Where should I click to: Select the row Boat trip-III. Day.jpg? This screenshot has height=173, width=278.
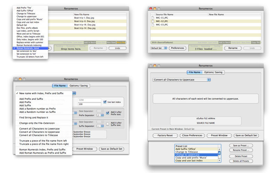[x=88, y=25]
